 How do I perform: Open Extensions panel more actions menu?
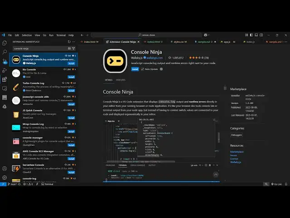[x=74, y=42]
